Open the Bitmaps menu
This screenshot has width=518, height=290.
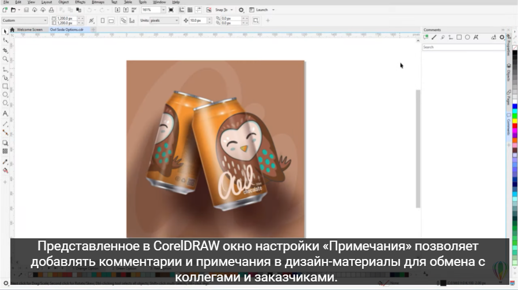pos(98,2)
